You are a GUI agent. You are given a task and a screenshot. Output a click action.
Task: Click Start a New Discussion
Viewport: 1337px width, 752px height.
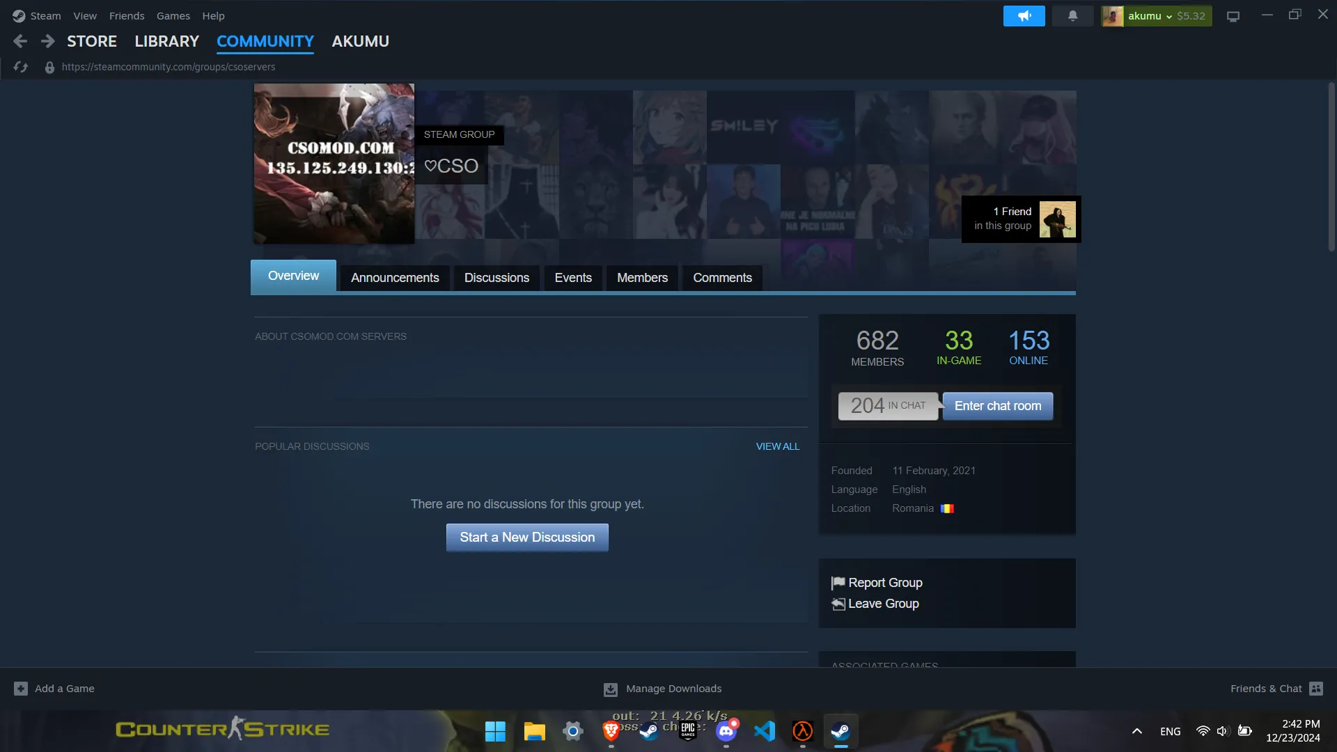pos(527,538)
